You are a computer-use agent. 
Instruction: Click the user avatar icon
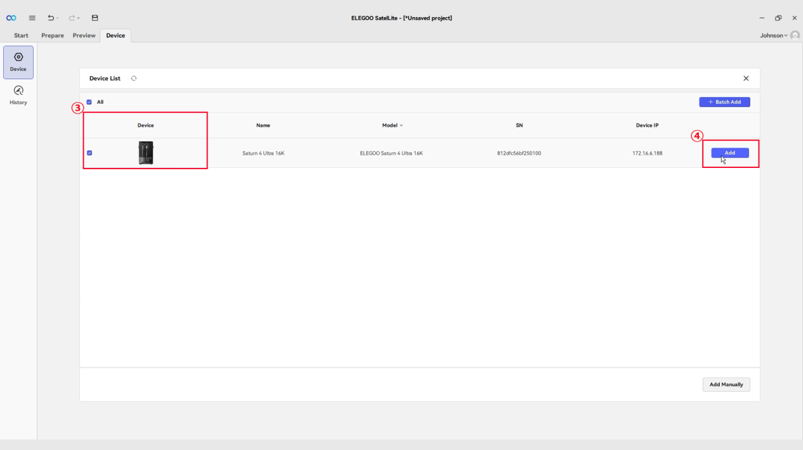pos(795,35)
